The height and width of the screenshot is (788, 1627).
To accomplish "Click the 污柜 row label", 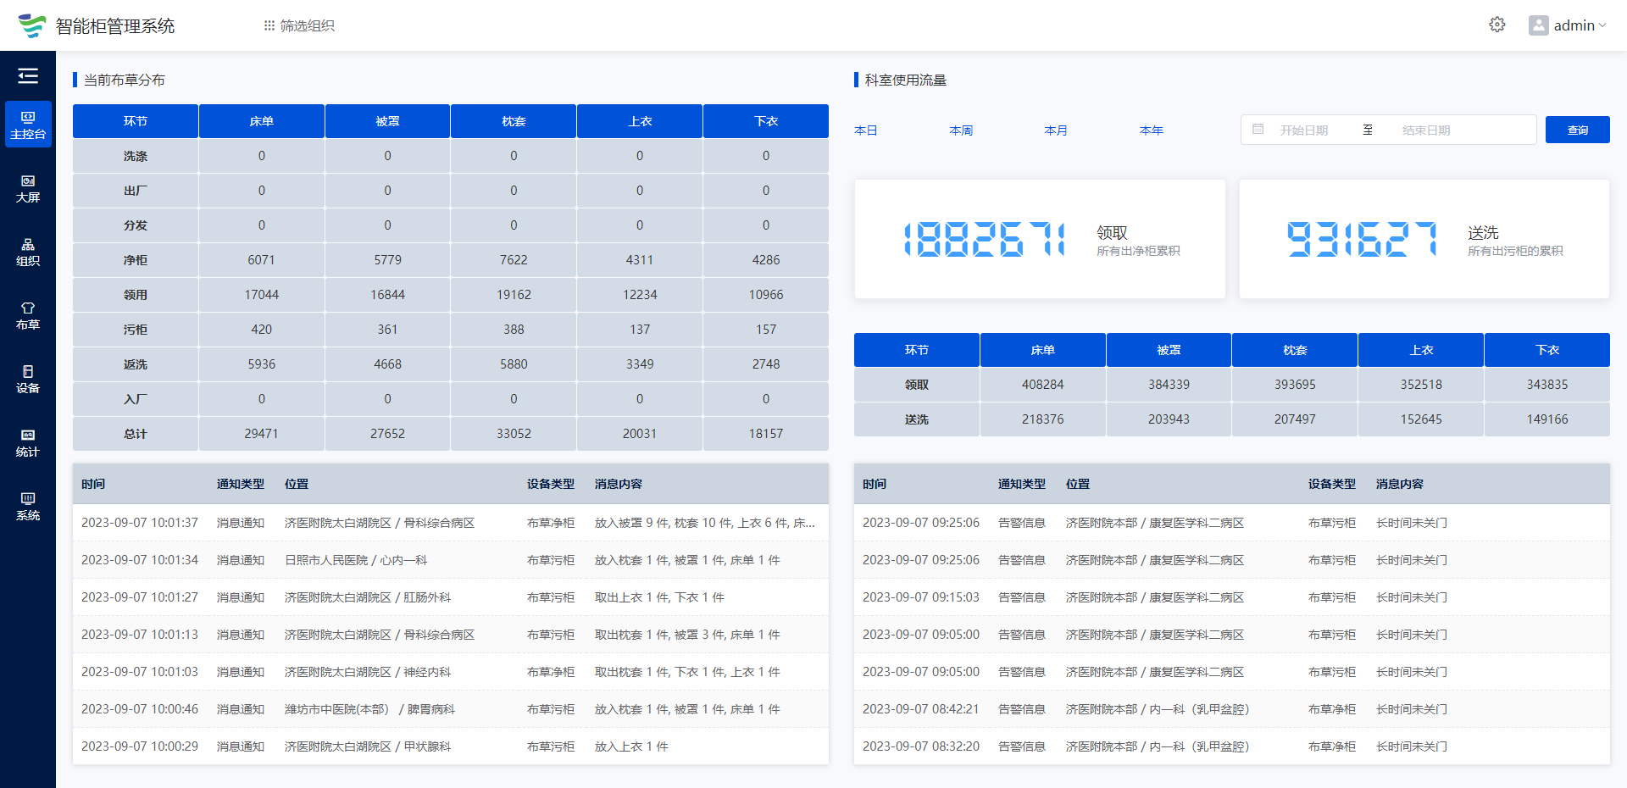I will [136, 330].
